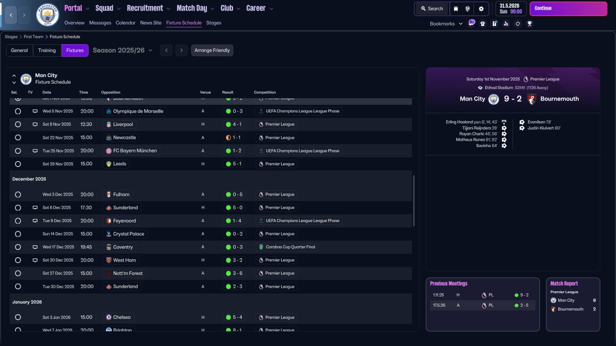Click the Manchester City club crest in header
This screenshot has width=616, height=346.
pos(48,15)
